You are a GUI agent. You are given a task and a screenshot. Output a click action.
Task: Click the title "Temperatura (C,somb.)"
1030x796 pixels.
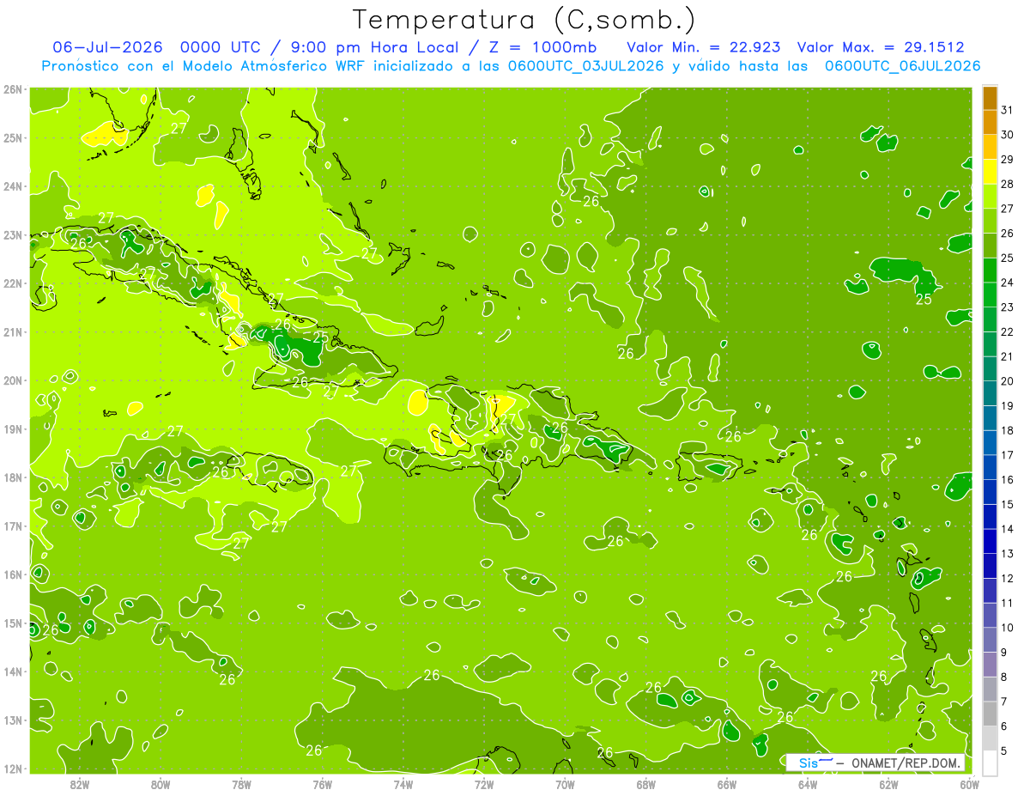point(524,19)
